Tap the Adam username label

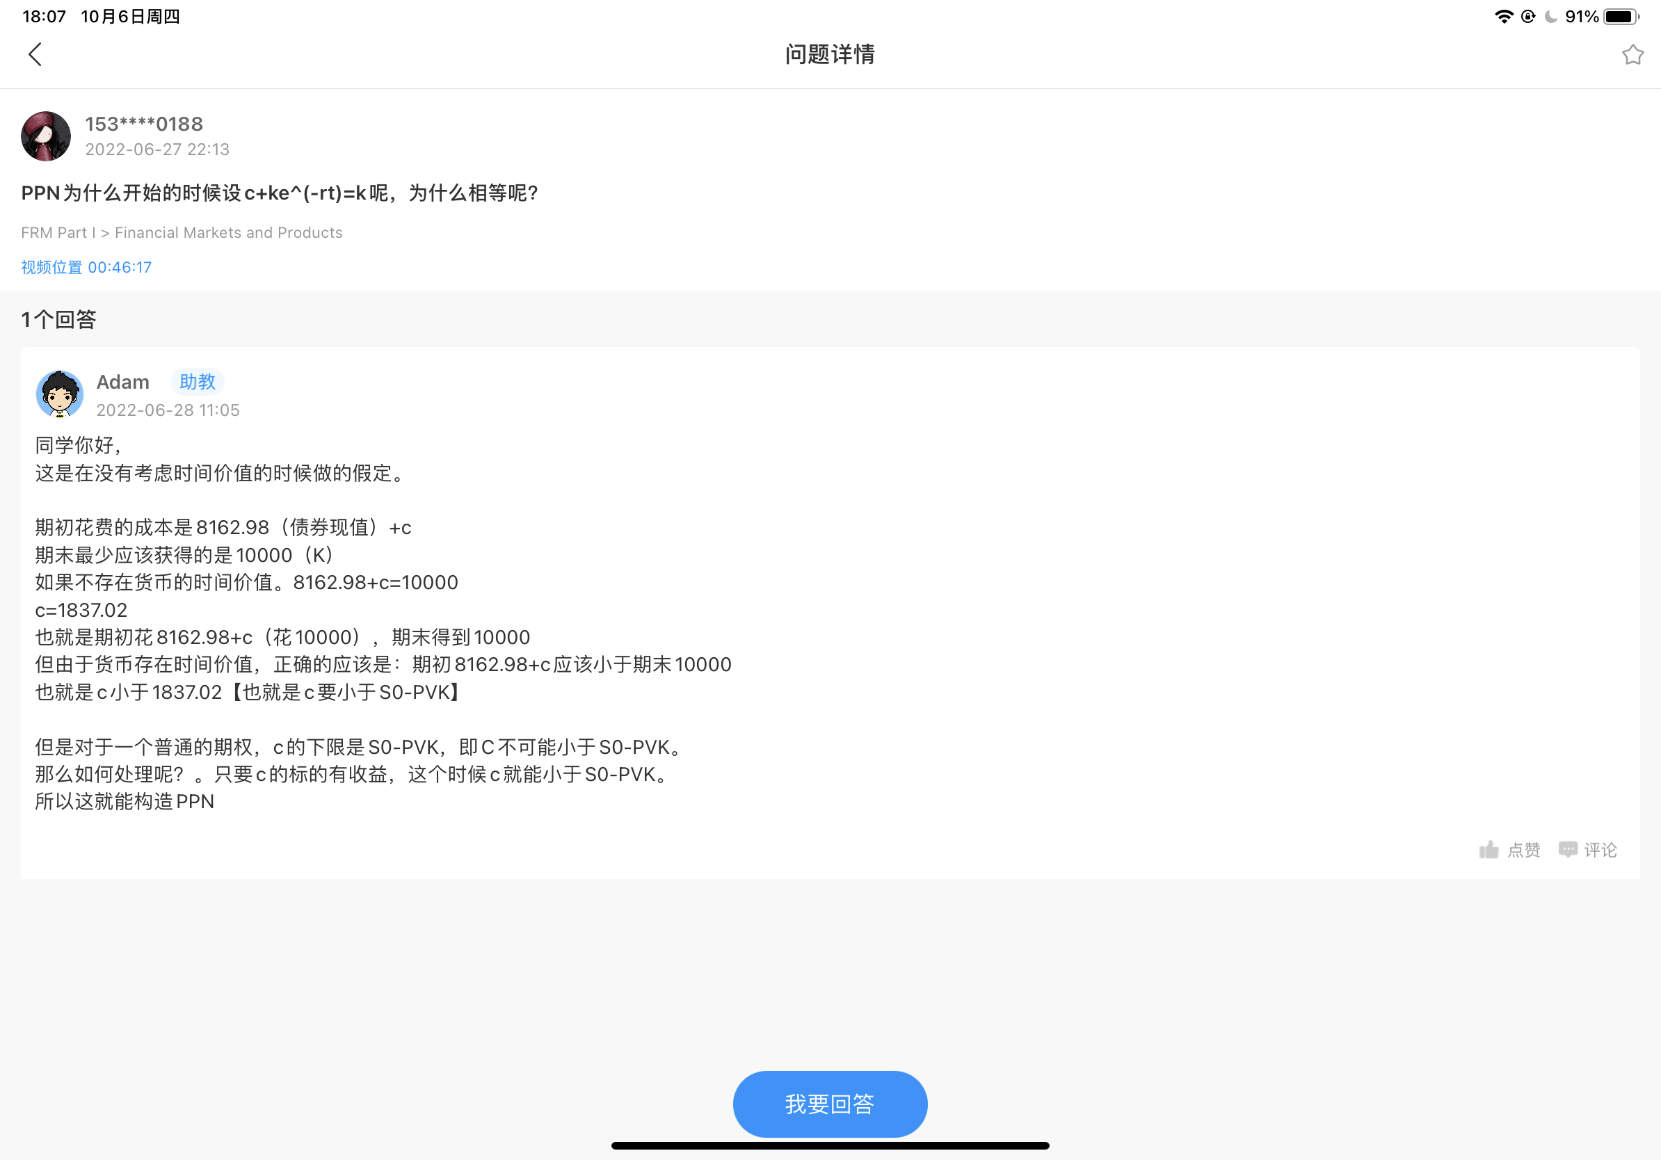point(123,382)
